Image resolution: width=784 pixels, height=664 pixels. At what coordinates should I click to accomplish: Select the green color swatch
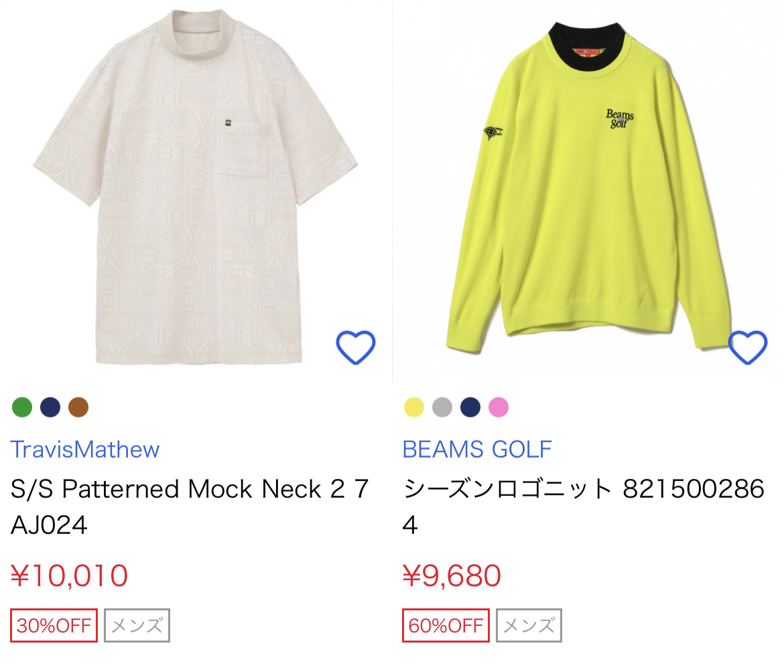[22, 407]
